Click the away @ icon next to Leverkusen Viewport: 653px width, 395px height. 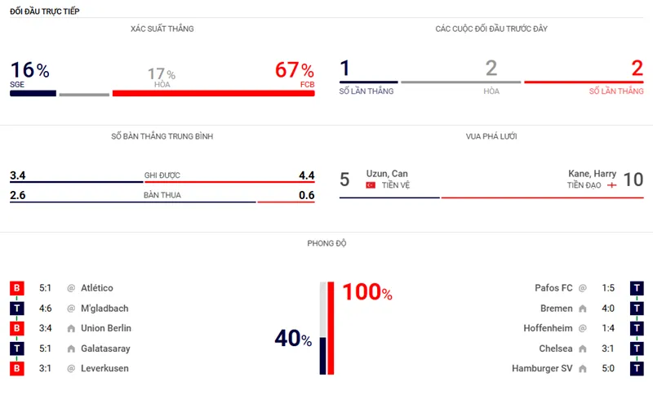[x=71, y=369]
